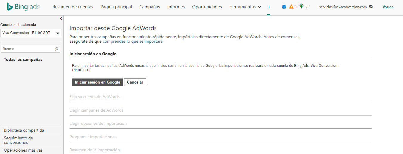The height and width of the screenshot is (154, 403).
Task: Open the Página principal tab
Action: pyautogui.click(x=116, y=7)
